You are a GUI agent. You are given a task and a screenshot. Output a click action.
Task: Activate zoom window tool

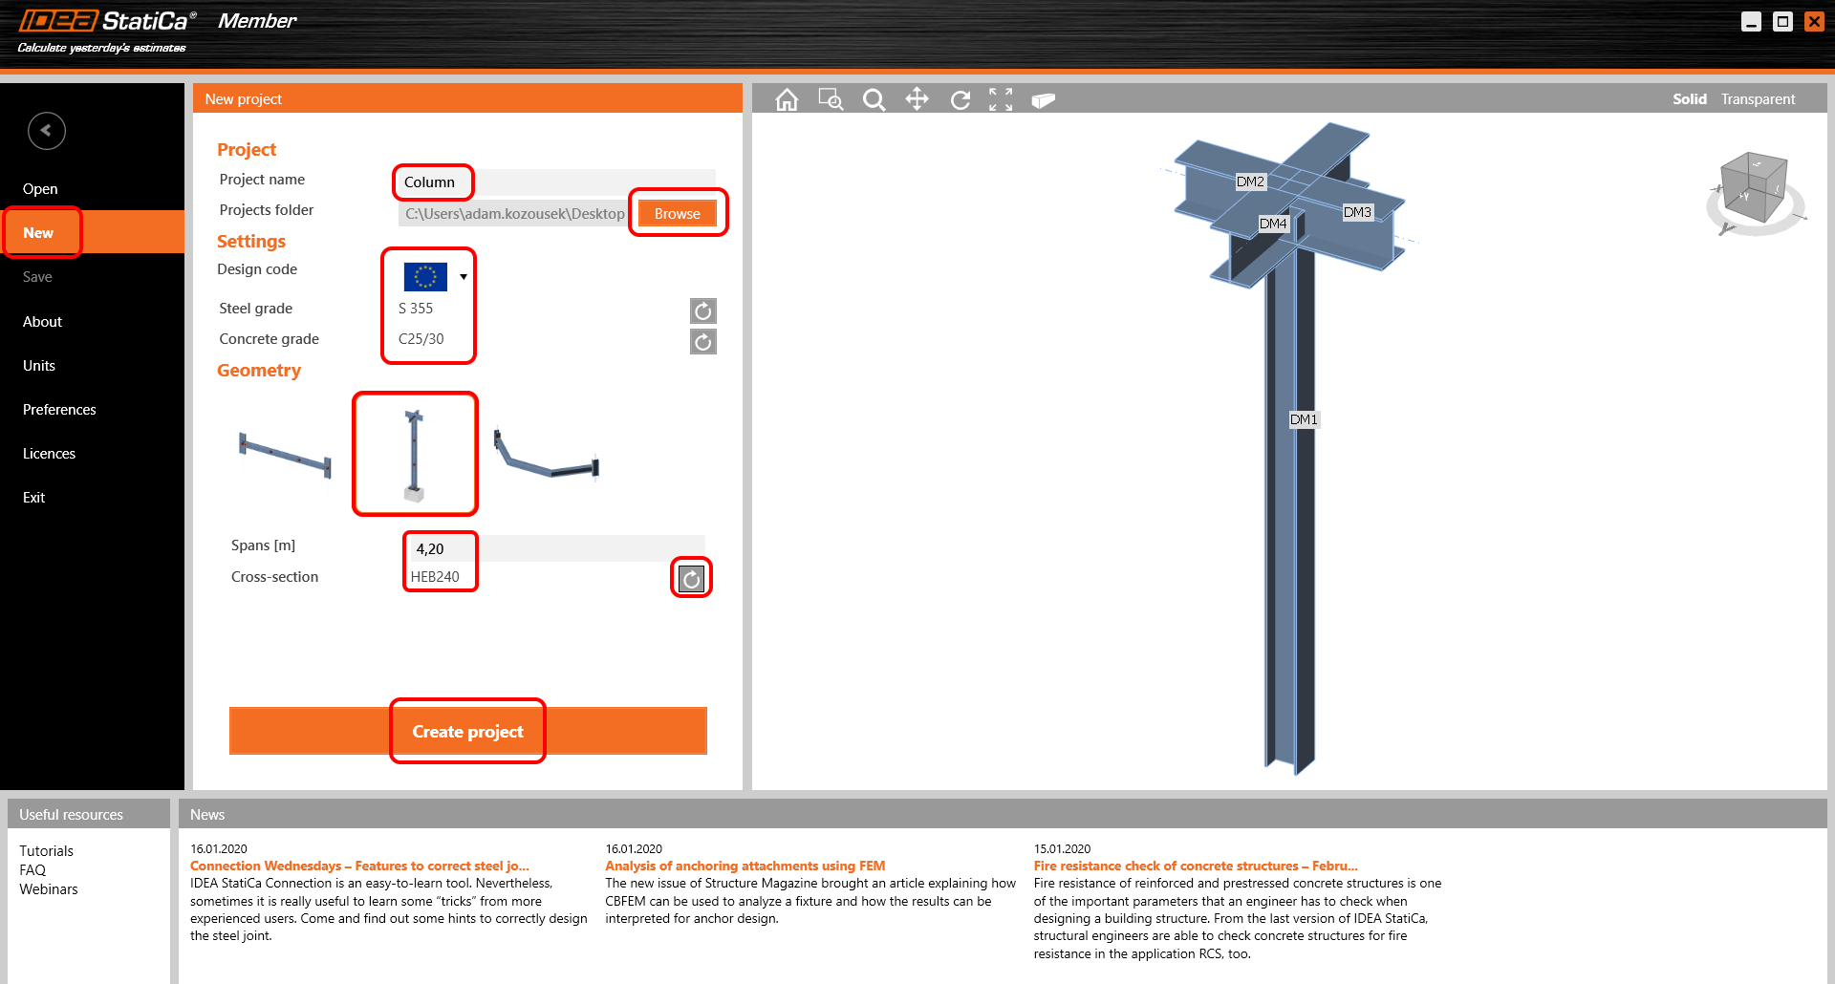pos(831,99)
